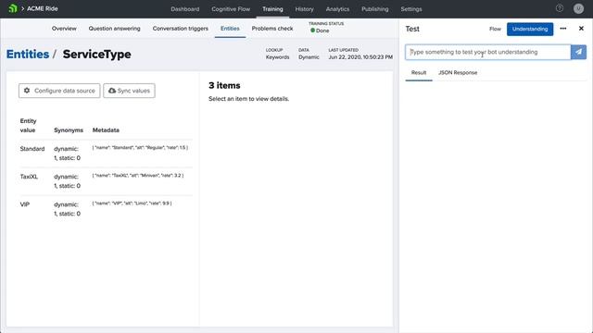Screen dimensions: 593x333
Task: Select the TaxiXL entity value row
Action: coord(106,181)
